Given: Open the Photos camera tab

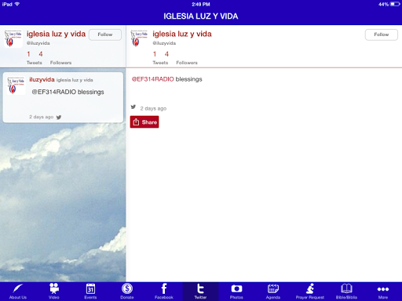Looking at the screenshot, I should 236,292.
